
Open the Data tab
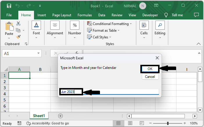pos(102,15)
